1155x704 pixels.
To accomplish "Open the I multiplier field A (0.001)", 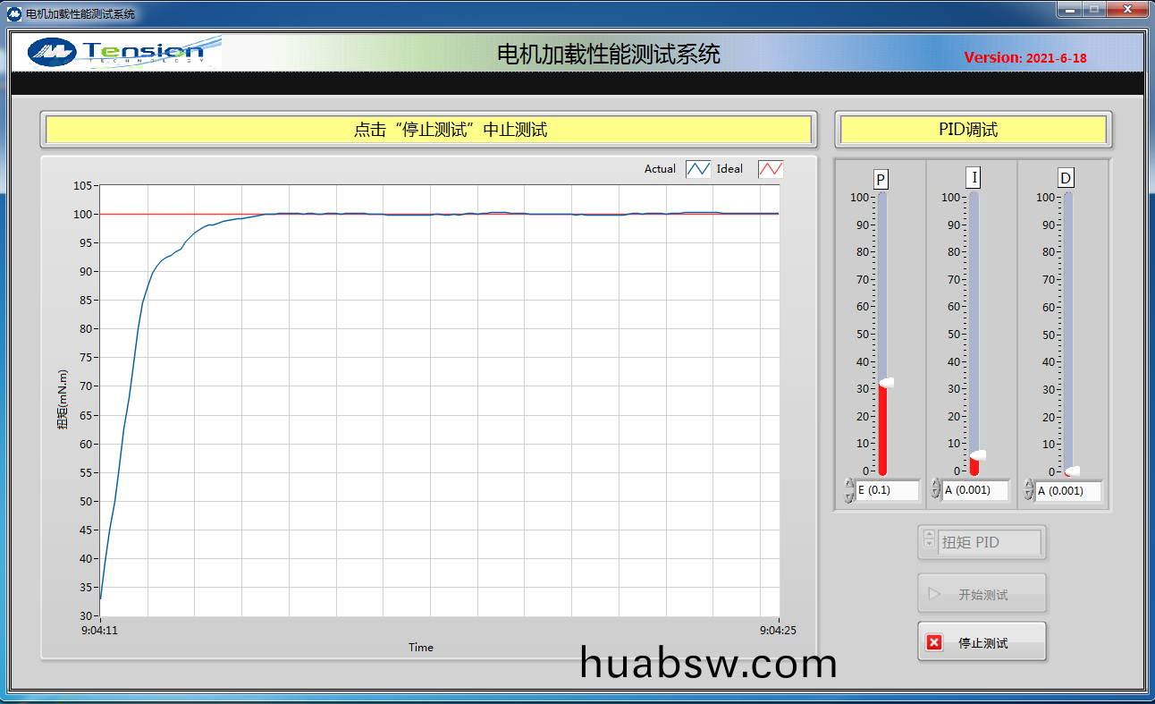I will coord(976,490).
